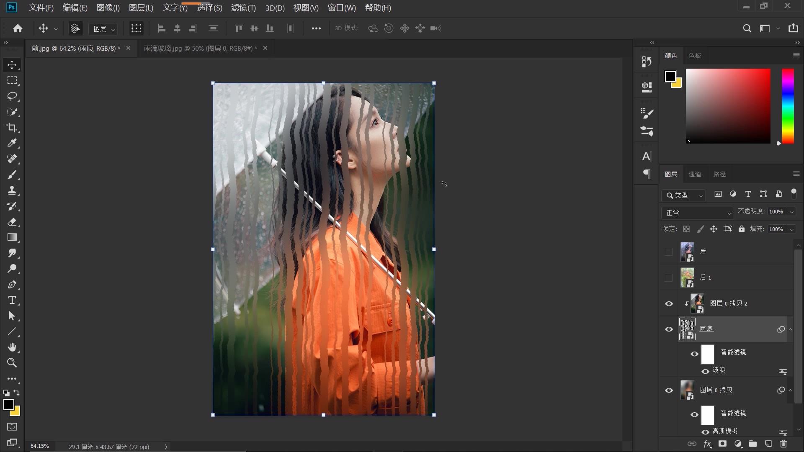
Task: Open the fill 填充 dropdown arrow
Action: [x=792, y=229]
